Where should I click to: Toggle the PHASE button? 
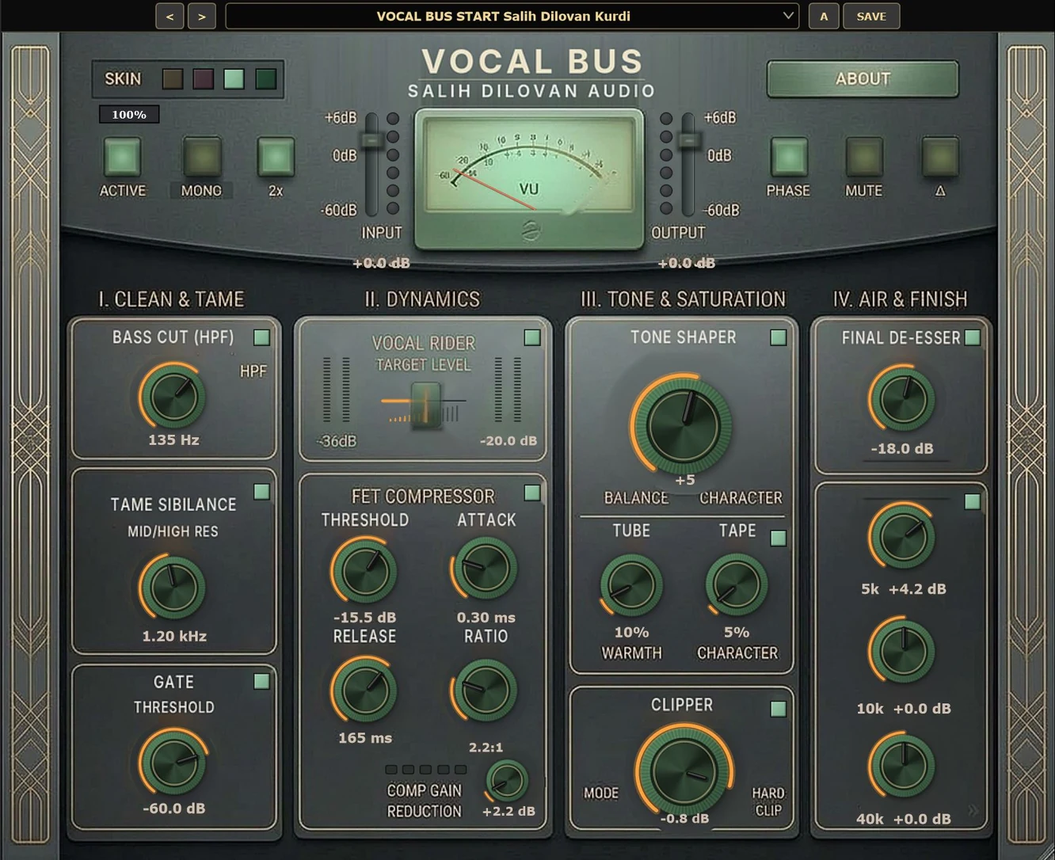click(788, 156)
